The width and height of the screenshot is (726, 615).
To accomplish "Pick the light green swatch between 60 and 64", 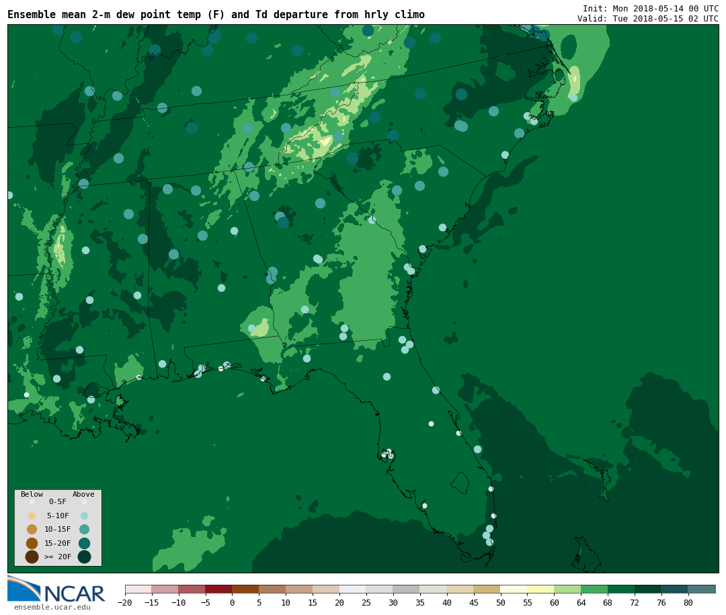I will [x=568, y=589].
